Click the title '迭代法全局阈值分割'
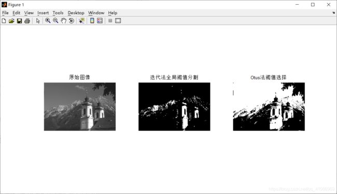This screenshot has width=337, height=194. tap(174, 77)
